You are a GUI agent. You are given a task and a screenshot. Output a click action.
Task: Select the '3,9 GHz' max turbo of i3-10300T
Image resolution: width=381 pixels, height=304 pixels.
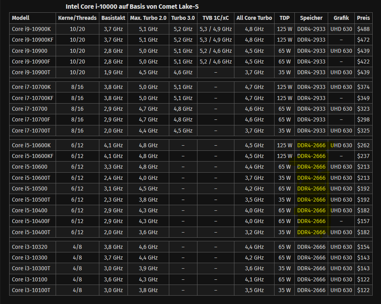point(148,268)
